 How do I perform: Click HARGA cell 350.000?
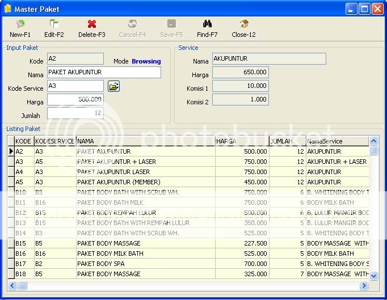[x=242, y=223]
